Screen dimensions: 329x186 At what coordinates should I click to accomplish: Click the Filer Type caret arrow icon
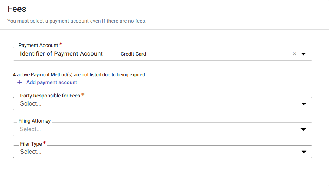point(304,152)
